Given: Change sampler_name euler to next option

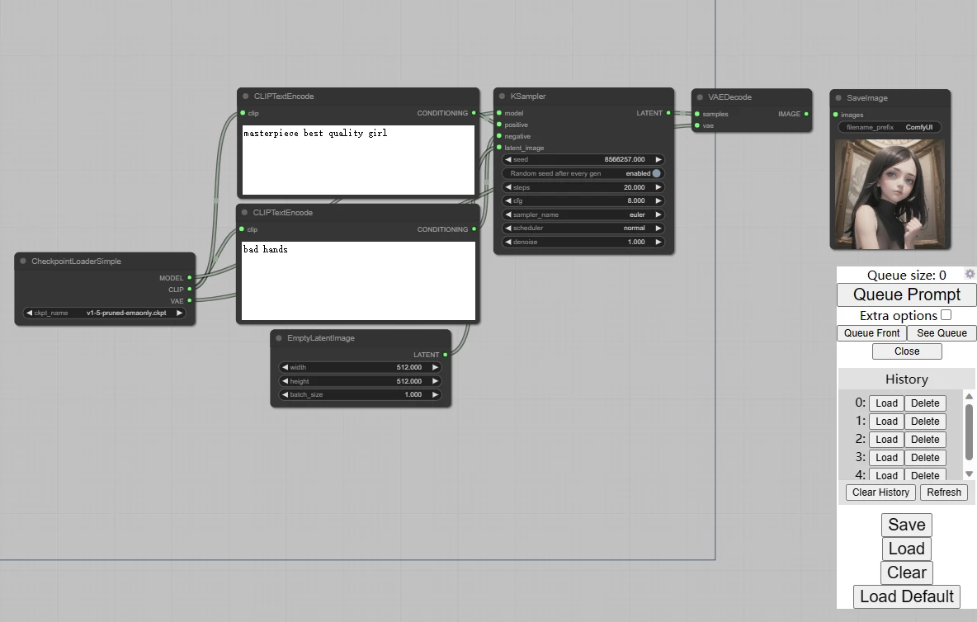Looking at the screenshot, I should click(658, 214).
